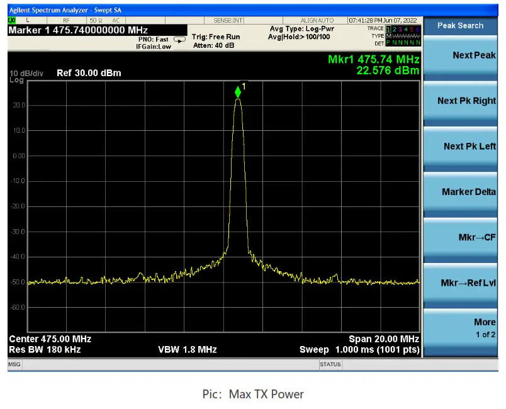Select trace 2 number indicator
The height and width of the screenshot is (409, 506).
coord(394,30)
